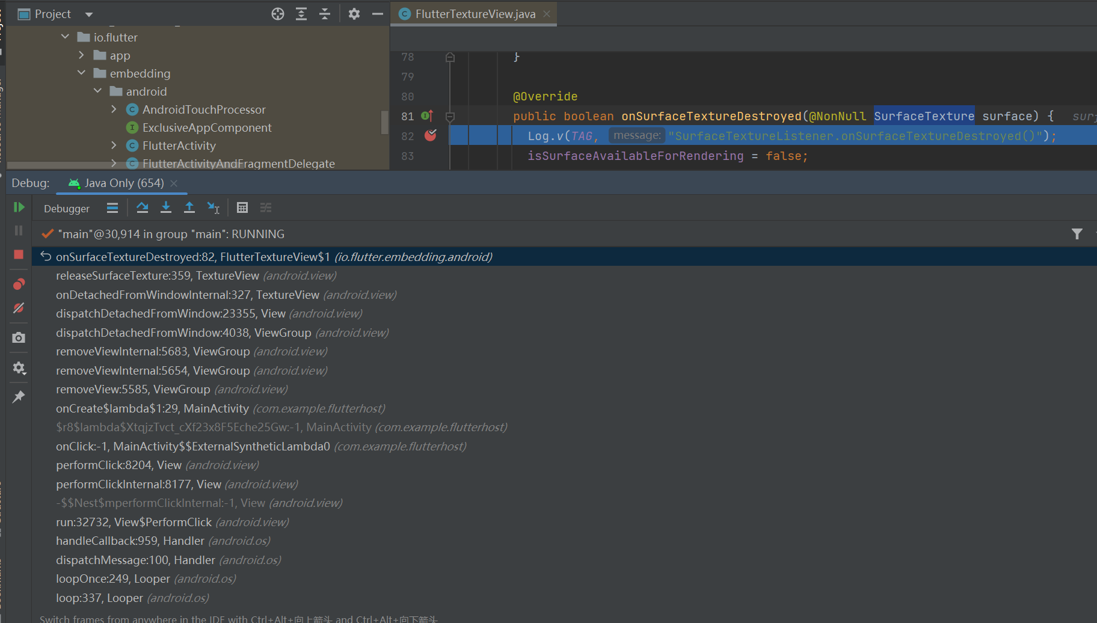Click Step Over button

pos(142,208)
